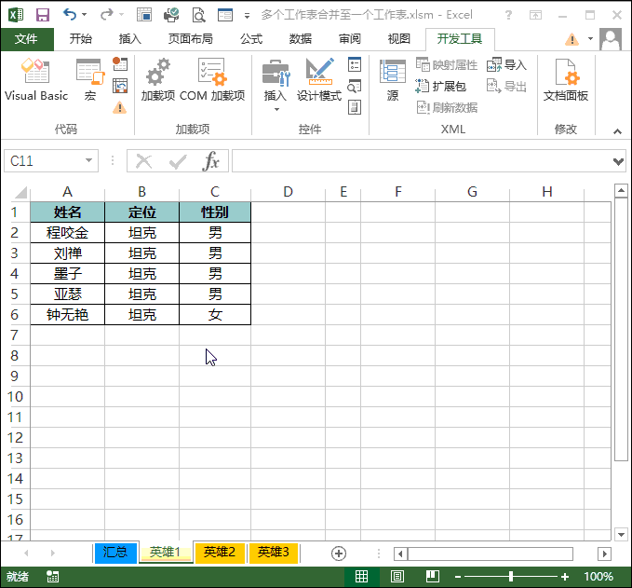Open the 英雄2 sheet tab
The height and width of the screenshot is (588, 632).
coord(220,552)
